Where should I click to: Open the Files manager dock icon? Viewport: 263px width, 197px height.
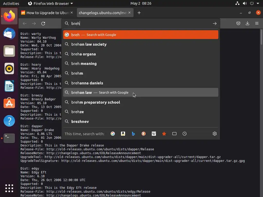pos(9,51)
